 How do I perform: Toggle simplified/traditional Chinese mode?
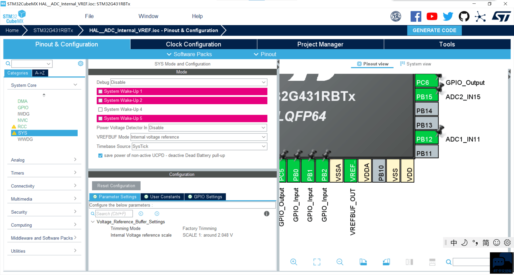pyautogui.click(x=486, y=242)
